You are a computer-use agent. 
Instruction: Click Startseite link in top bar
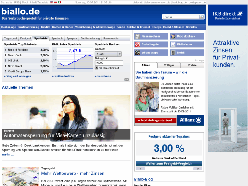(6, 2)
